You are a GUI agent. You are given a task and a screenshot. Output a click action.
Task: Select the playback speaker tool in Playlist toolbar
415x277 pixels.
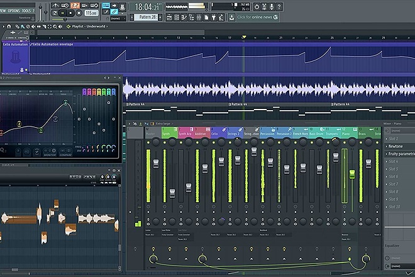tap(60, 26)
